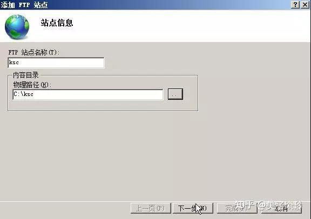Click the 内容目录 group box caption

(25, 75)
